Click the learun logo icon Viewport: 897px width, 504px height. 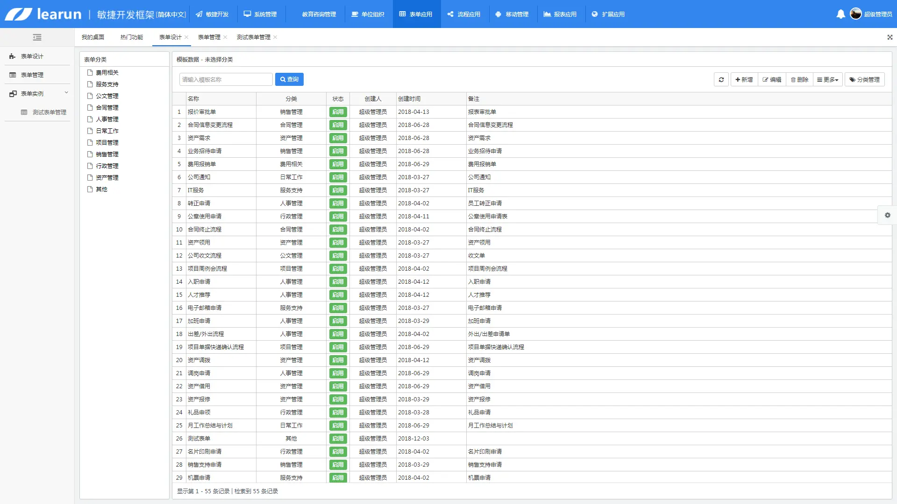[19, 14]
